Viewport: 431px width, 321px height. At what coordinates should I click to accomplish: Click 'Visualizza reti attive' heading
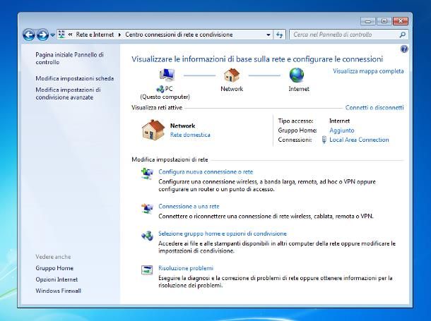(157, 107)
